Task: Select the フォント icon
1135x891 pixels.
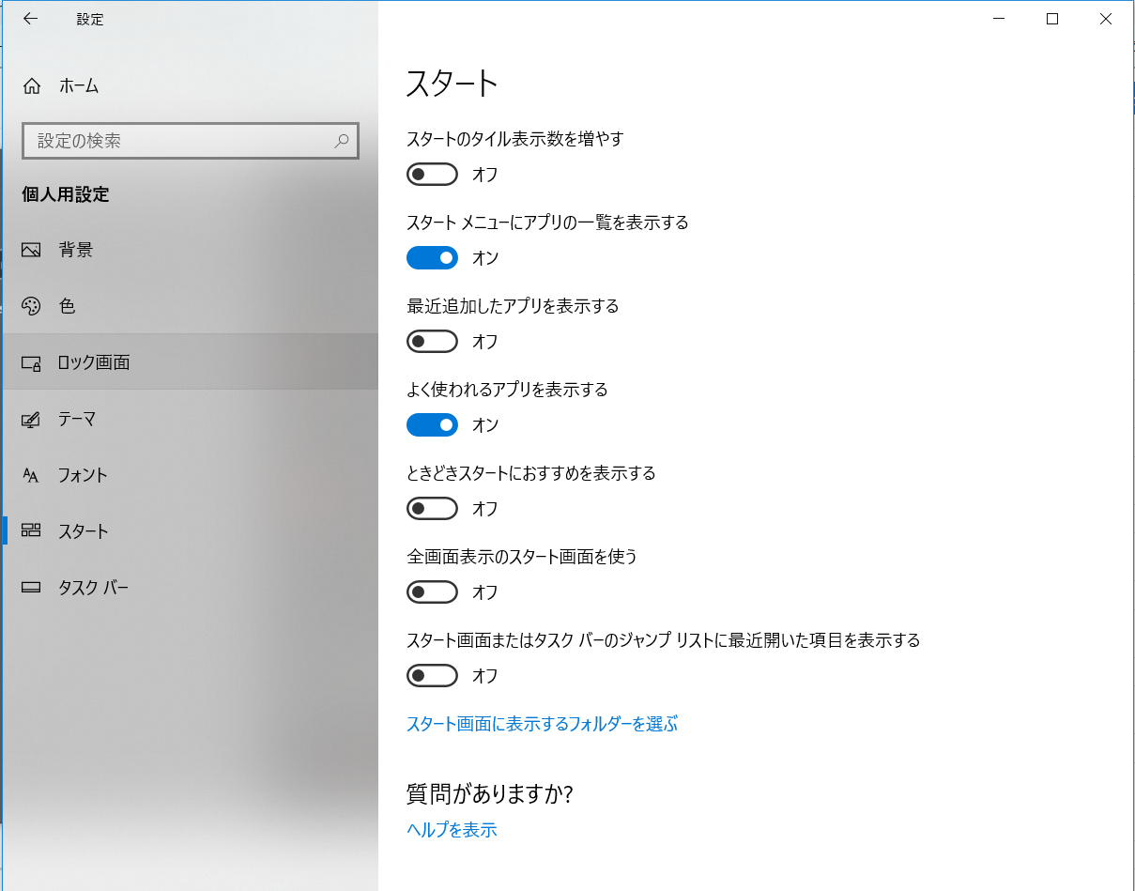Action: click(x=31, y=475)
